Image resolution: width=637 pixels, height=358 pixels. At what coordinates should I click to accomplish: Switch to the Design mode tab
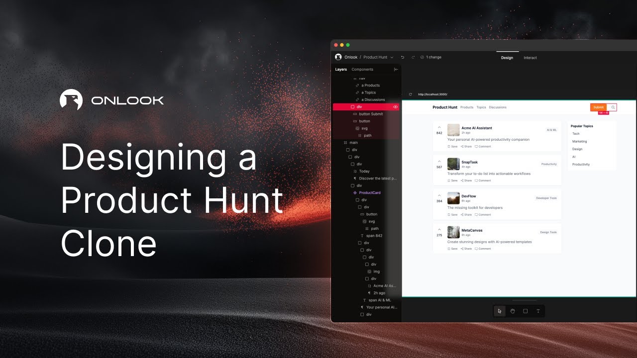tap(507, 58)
